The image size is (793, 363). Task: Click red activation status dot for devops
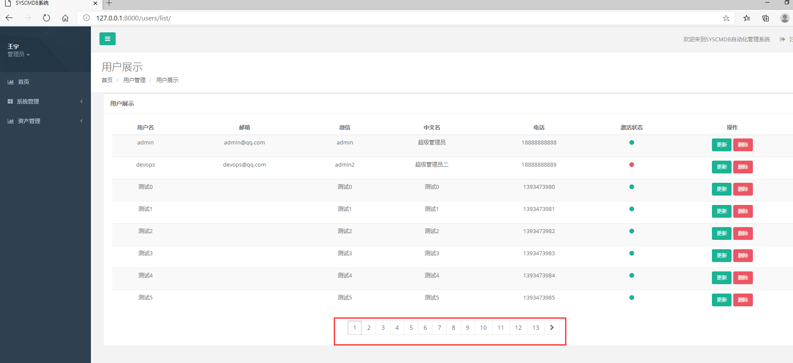[632, 165]
